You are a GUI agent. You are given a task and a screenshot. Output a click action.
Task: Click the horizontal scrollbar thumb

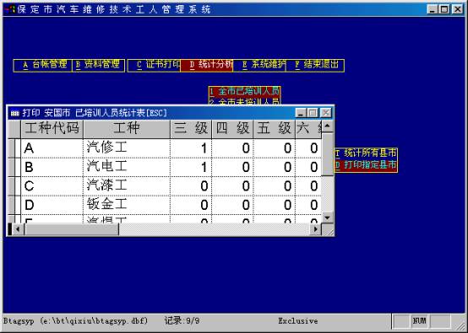[x=71, y=229]
